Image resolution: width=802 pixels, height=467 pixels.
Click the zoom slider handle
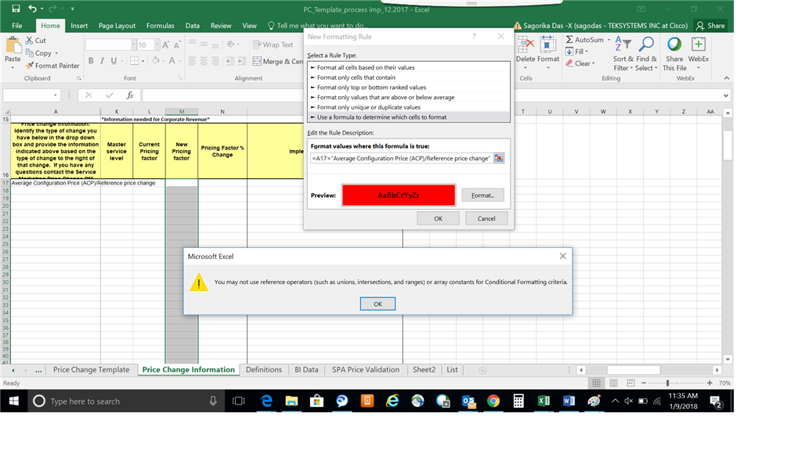(x=667, y=383)
